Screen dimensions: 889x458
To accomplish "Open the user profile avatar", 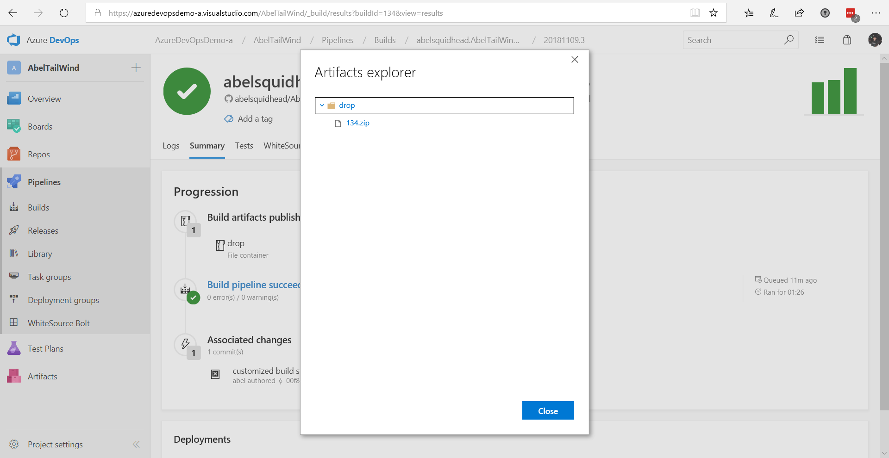I will (875, 40).
